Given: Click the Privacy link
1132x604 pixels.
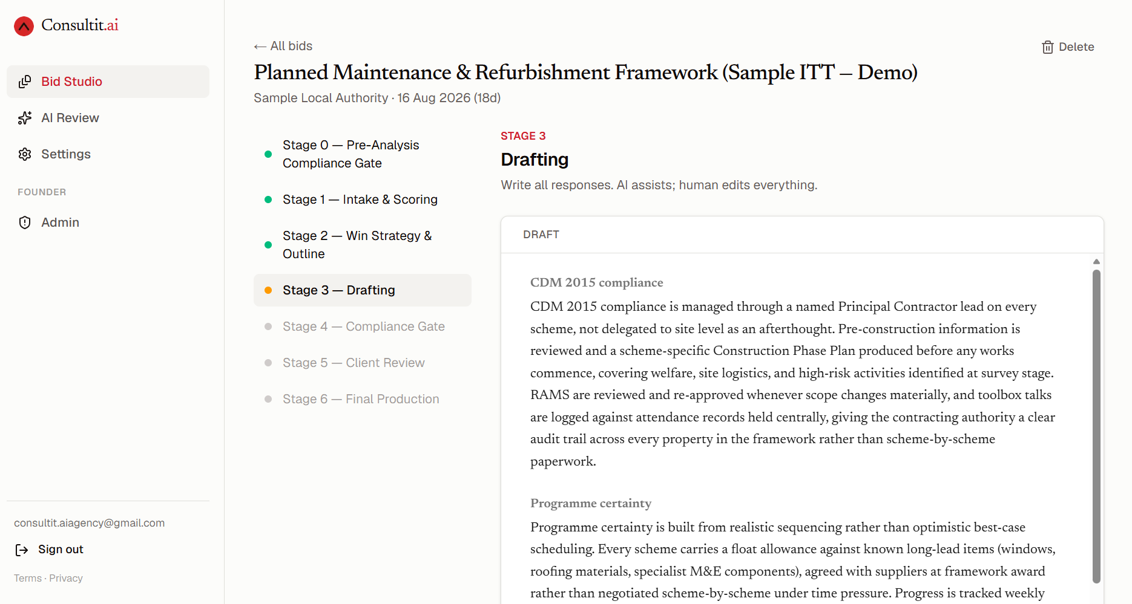Looking at the screenshot, I should [x=66, y=578].
